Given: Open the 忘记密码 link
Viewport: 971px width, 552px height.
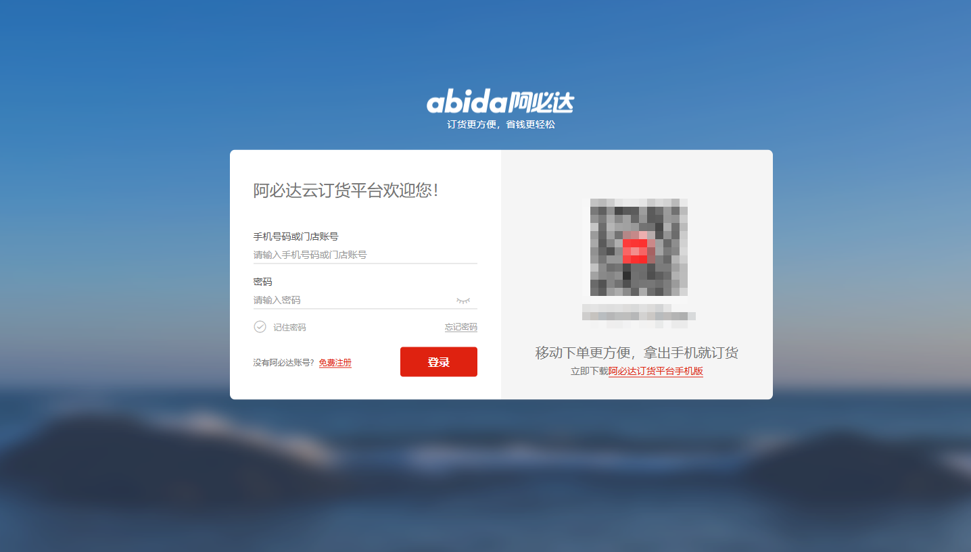Looking at the screenshot, I should pyautogui.click(x=461, y=327).
